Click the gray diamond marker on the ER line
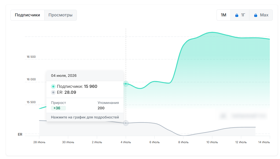Image resolution: width=280 pixels, height=159 pixels. click(x=126, y=123)
